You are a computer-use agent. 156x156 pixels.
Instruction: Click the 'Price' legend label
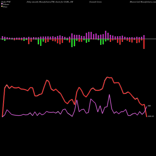point(5,7)
